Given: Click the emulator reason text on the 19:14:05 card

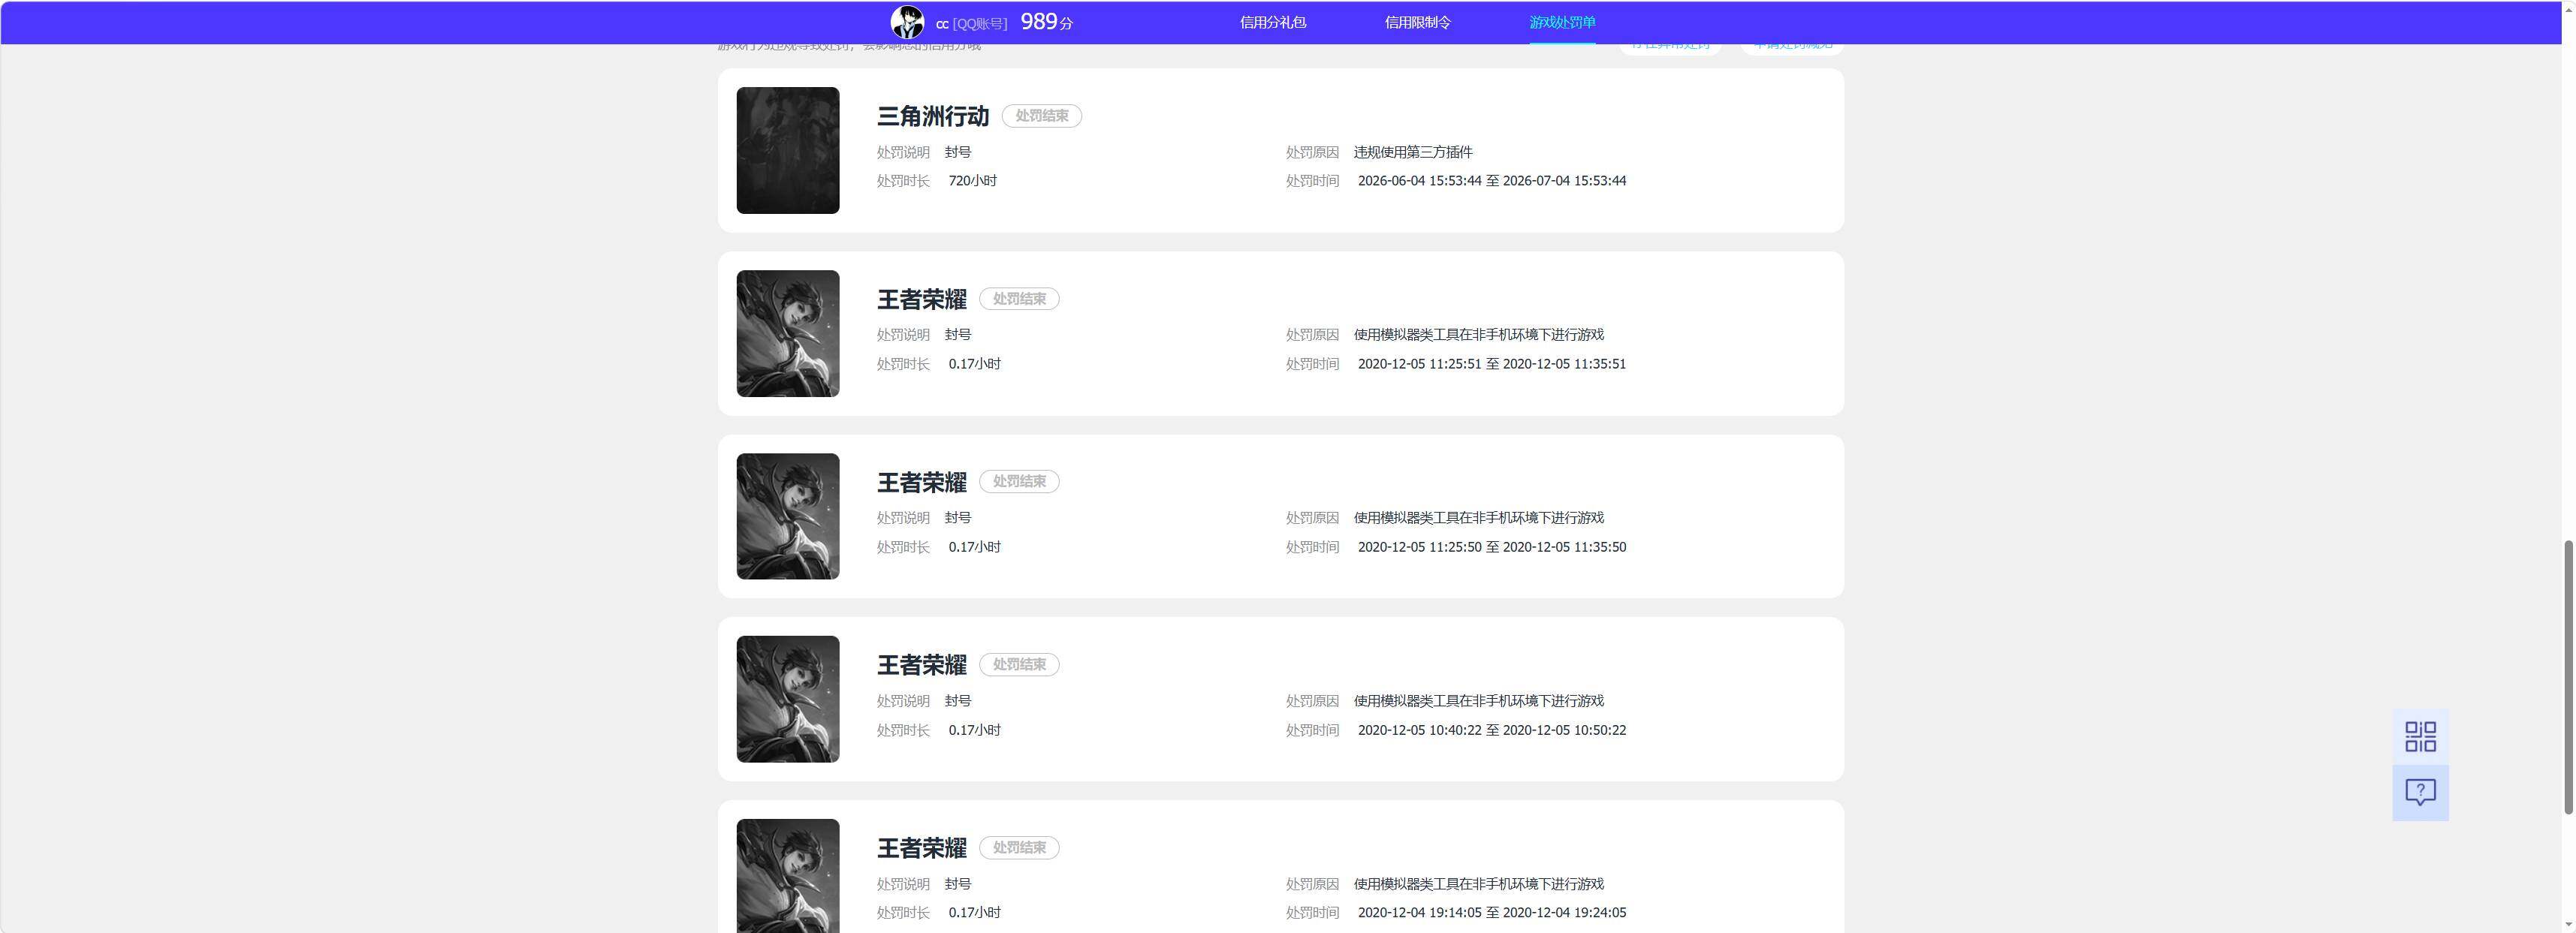Looking at the screenshot, I should 1479,884.
